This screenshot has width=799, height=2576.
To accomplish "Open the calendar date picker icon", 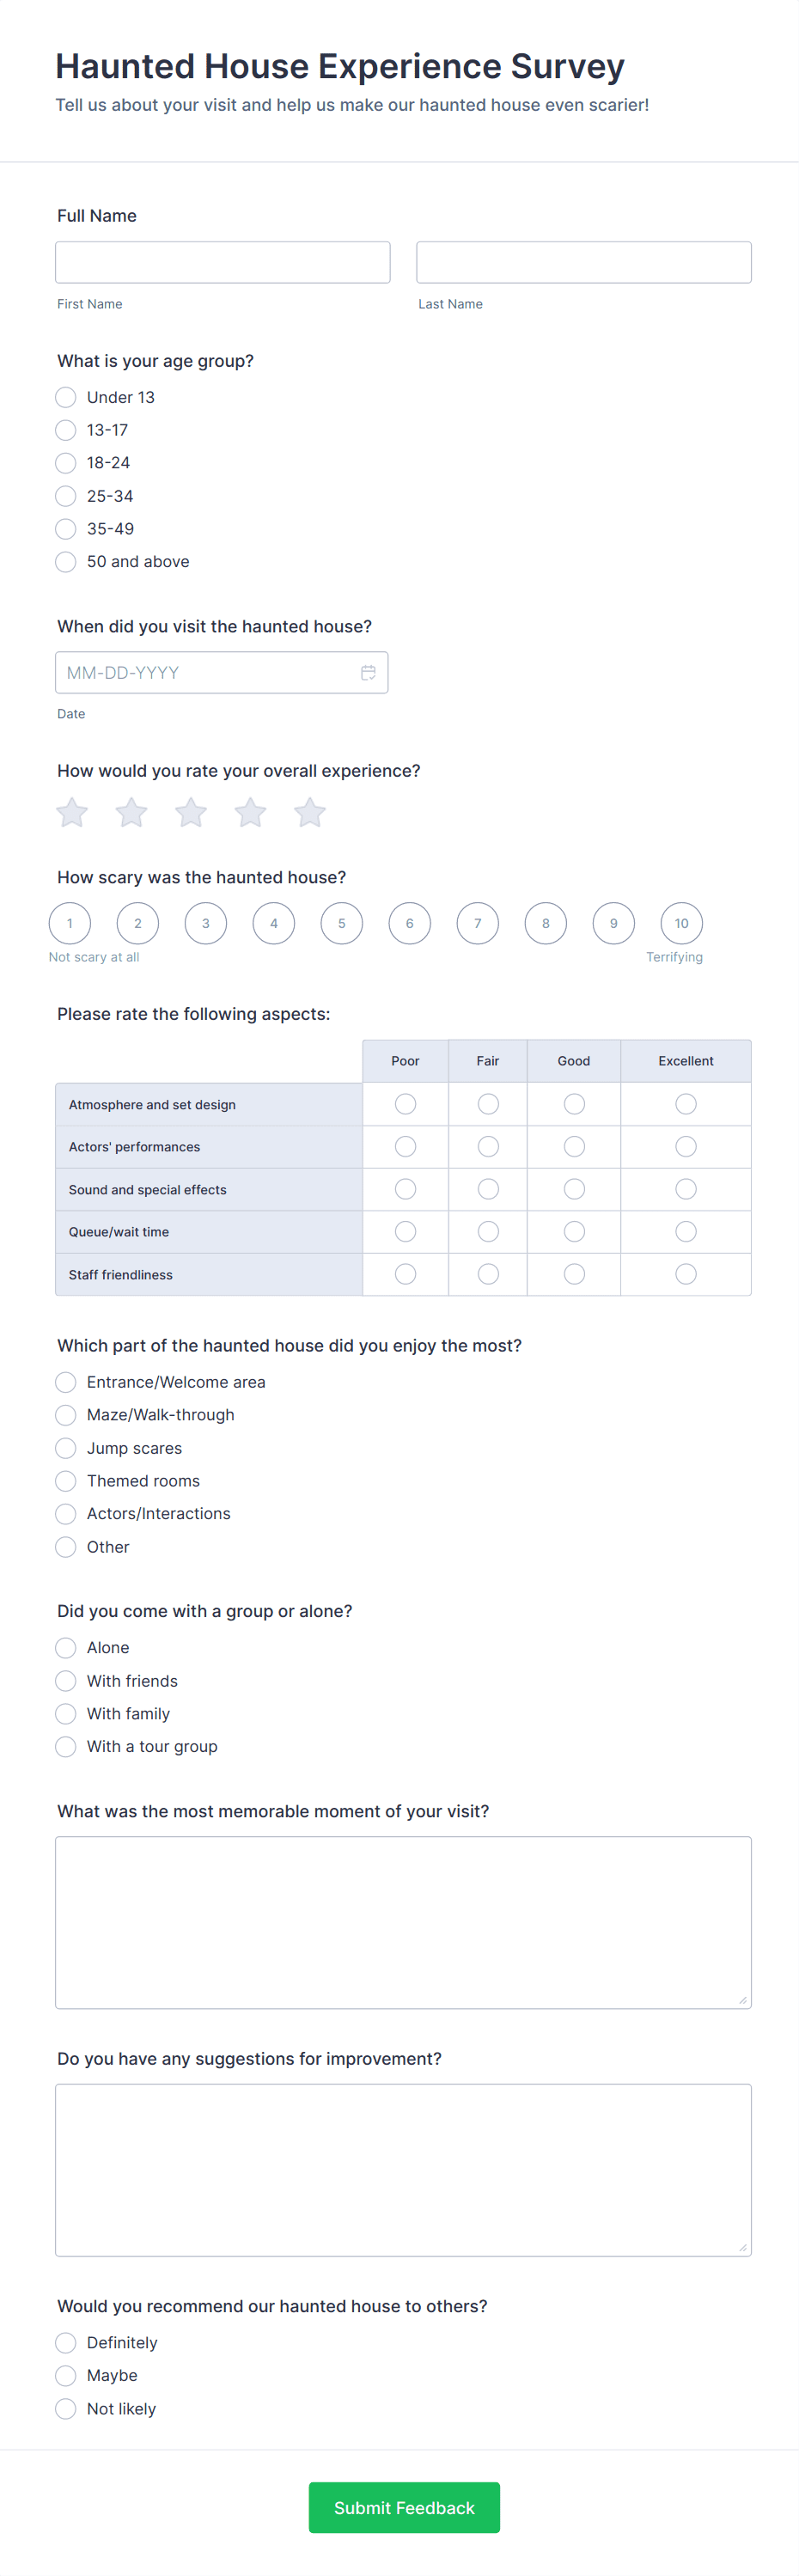I will pyautogui.click(x=368, y=673).
